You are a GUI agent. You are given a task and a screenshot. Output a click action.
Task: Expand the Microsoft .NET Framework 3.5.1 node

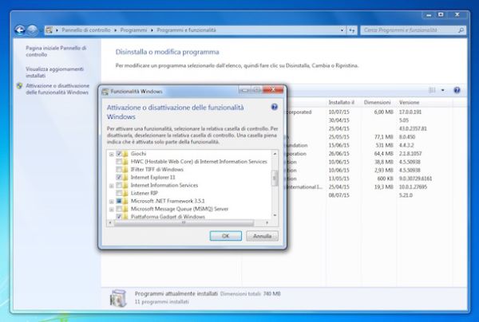point(111,201)
